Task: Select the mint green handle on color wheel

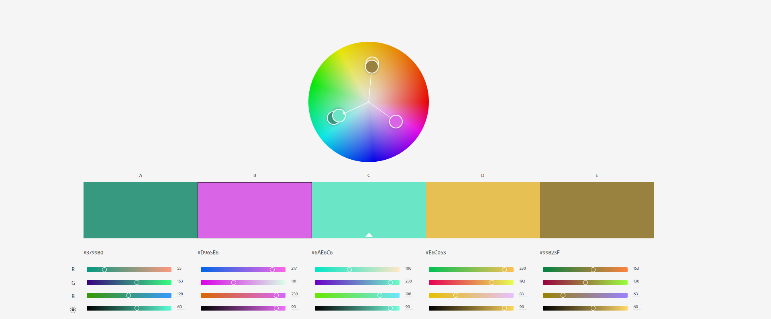Action: pos(339,115)
